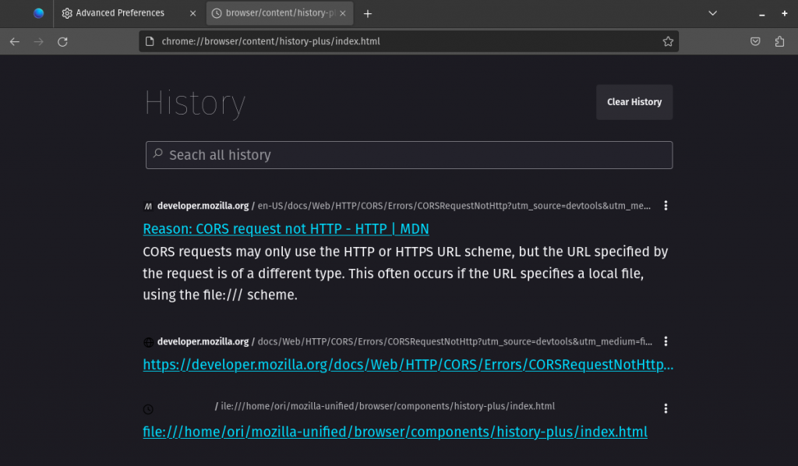Open the three-dot menu for the CORS MDN entry

(x=666, y=206)
